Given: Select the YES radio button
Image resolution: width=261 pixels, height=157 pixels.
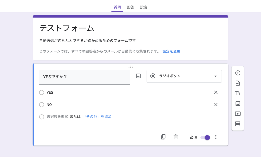Looking at the screenshot, I should [42, 92].
